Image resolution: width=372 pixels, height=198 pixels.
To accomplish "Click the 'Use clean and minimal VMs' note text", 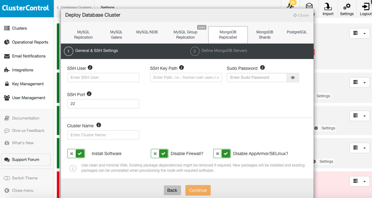I will (x=193, y=168).
